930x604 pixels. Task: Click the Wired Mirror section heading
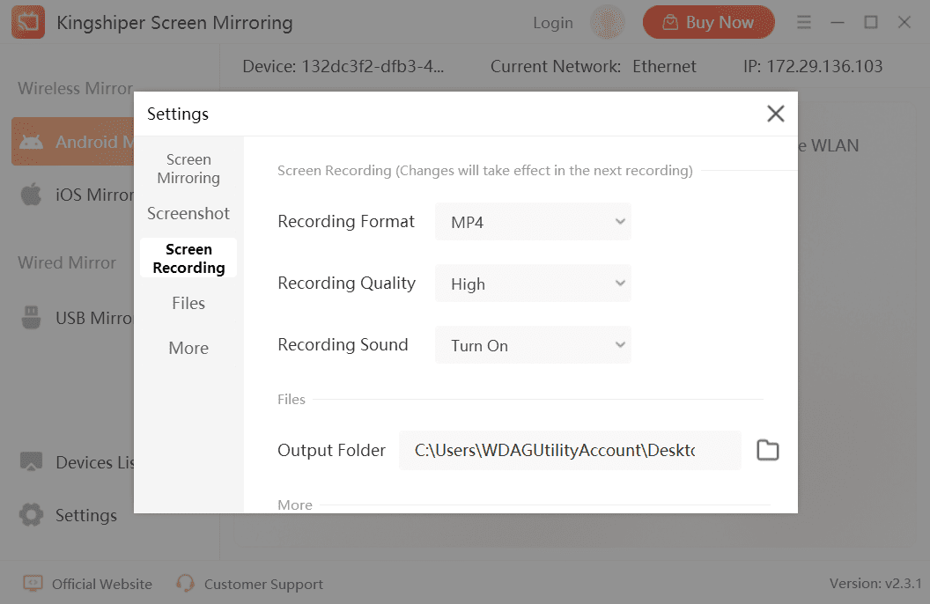(x=67, y=262)
